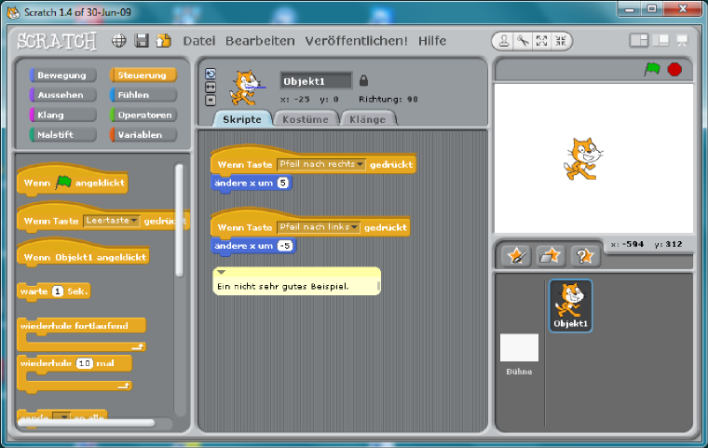Click the 10 in wiederhole mal block

pos(85,363)
